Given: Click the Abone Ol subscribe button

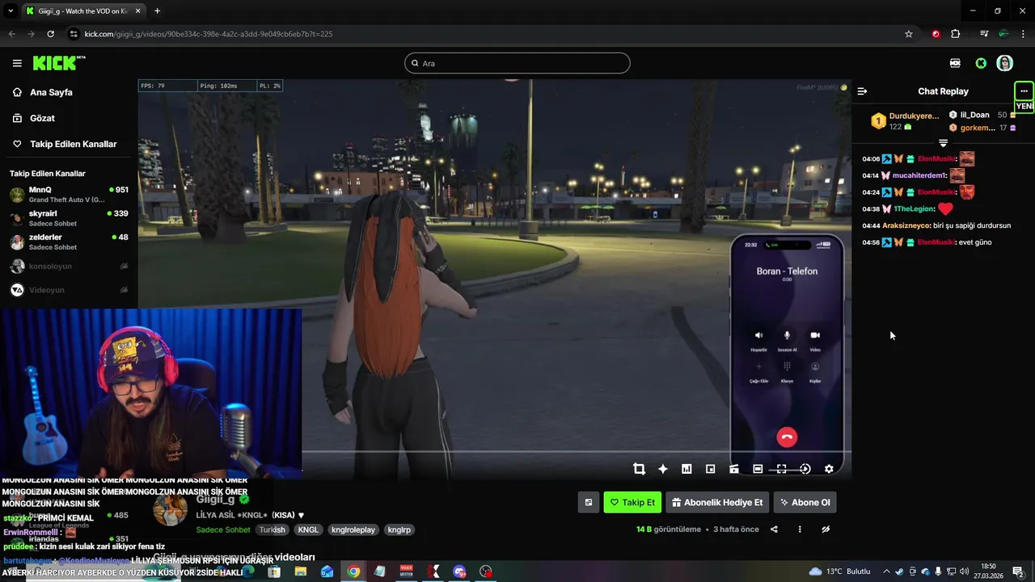Looking at the screenshot, I should pyautogui.click(x=805, y=502).
